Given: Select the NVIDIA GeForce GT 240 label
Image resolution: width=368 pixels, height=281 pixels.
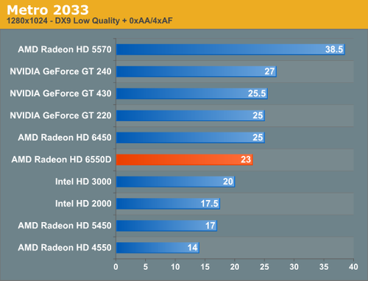Looking at the screenshot, I should click(60, 71).
